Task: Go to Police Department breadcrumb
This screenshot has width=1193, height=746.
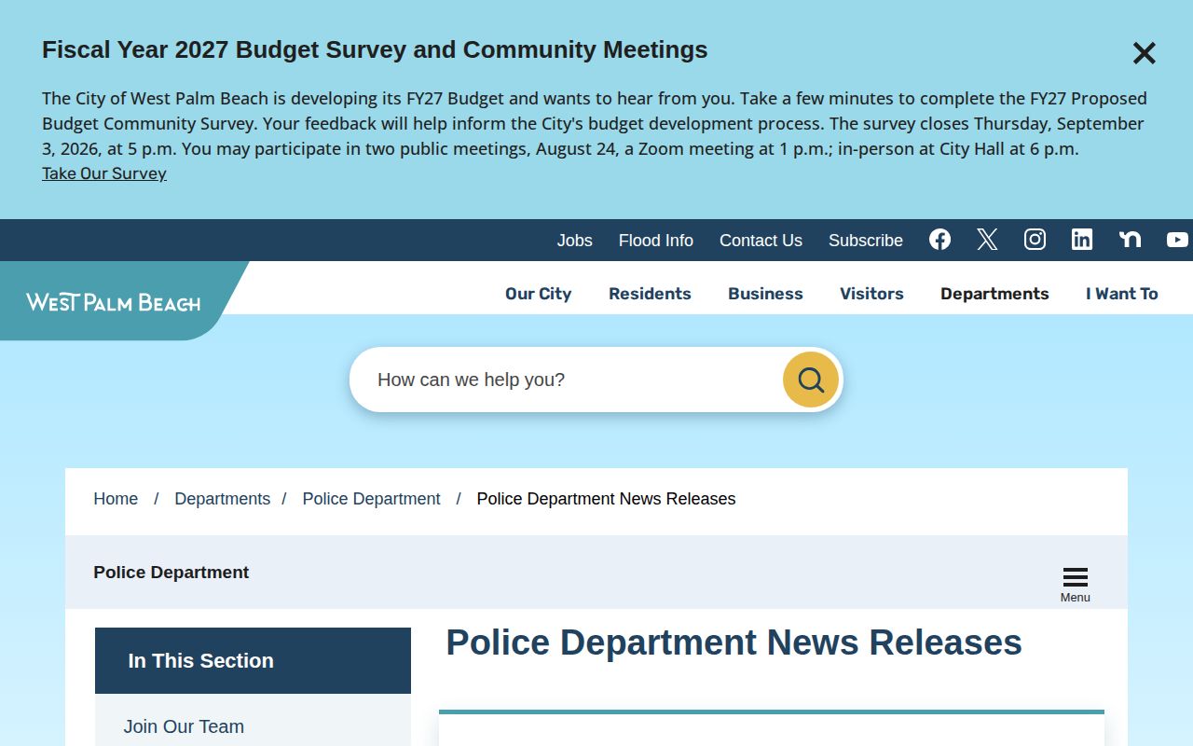Action: pos(371,499)
